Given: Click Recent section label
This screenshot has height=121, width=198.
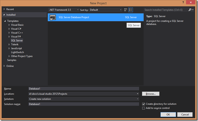Looking at the screenshot, I should coord(10,9).
